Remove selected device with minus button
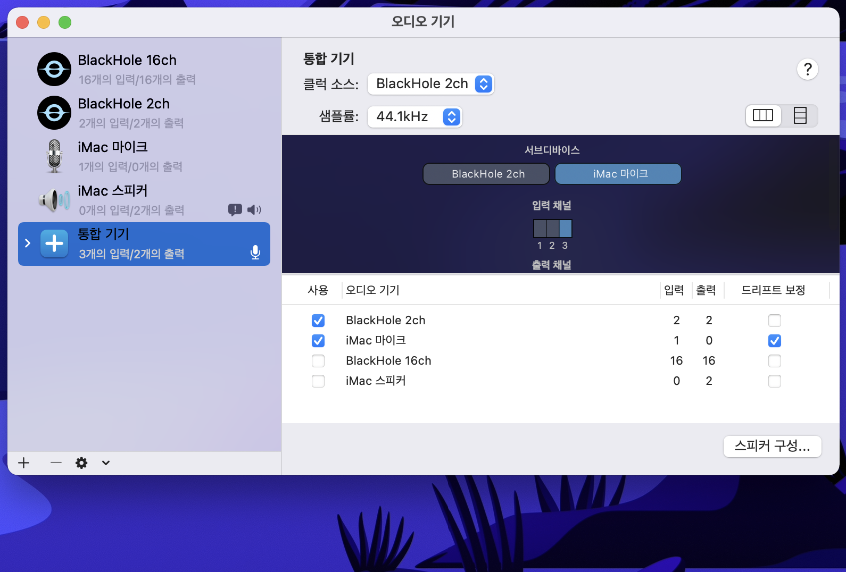 [56, 462]
